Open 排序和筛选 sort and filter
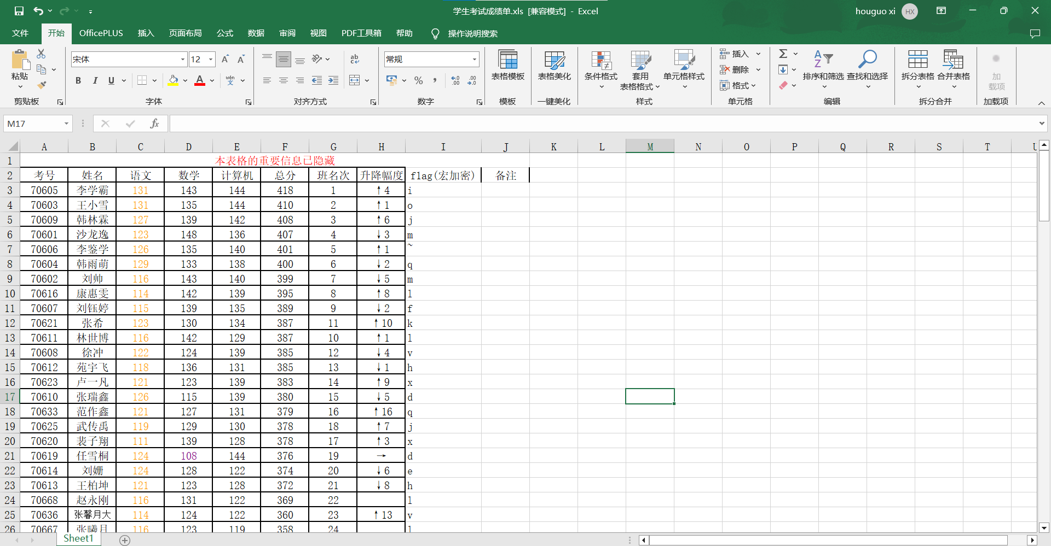 click(x=823, y=70)
